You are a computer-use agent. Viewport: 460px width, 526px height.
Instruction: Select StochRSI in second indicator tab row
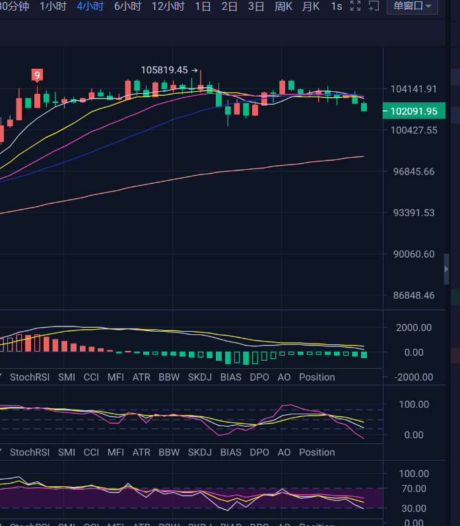click(30, 452)
